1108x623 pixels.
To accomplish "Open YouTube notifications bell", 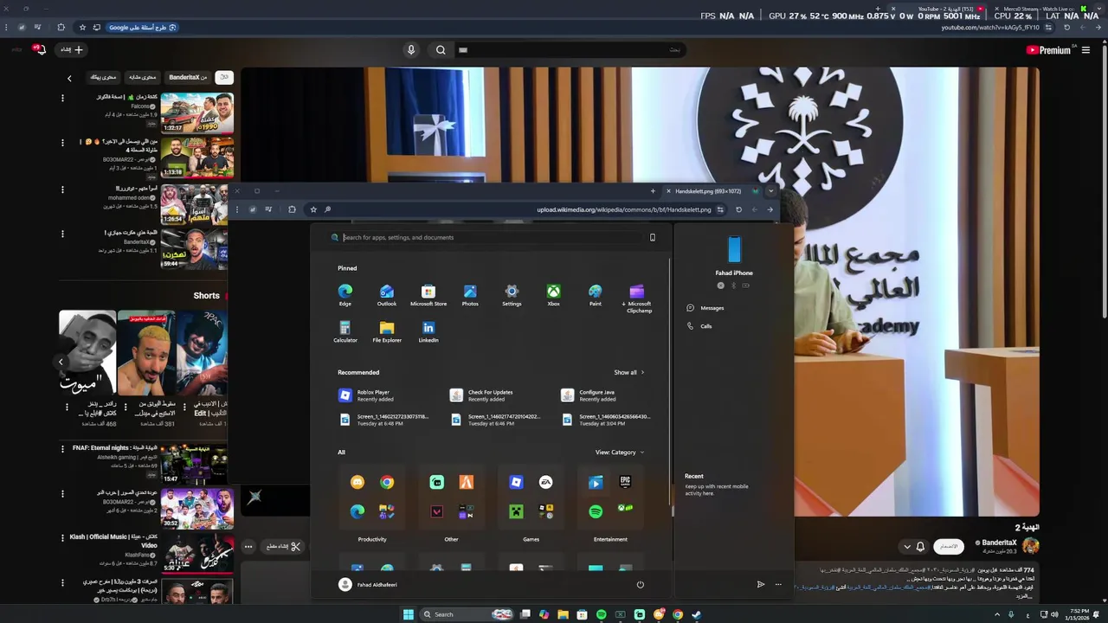I will pyautogui.click(x=39, y=49).
